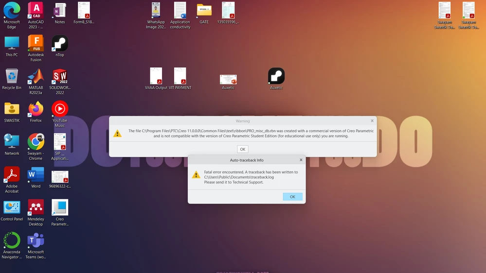The width and height of the screenshot is (486, 273).
Task: Launch Autodesk Fusion shortcut
Action: (36, 48)
